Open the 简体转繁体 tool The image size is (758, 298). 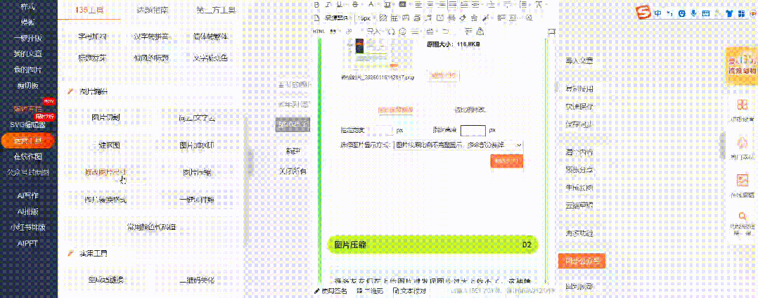click(210, 37)
